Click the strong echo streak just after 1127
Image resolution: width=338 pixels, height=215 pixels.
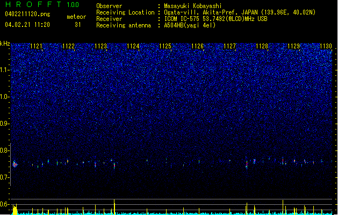tap(247, 164)
